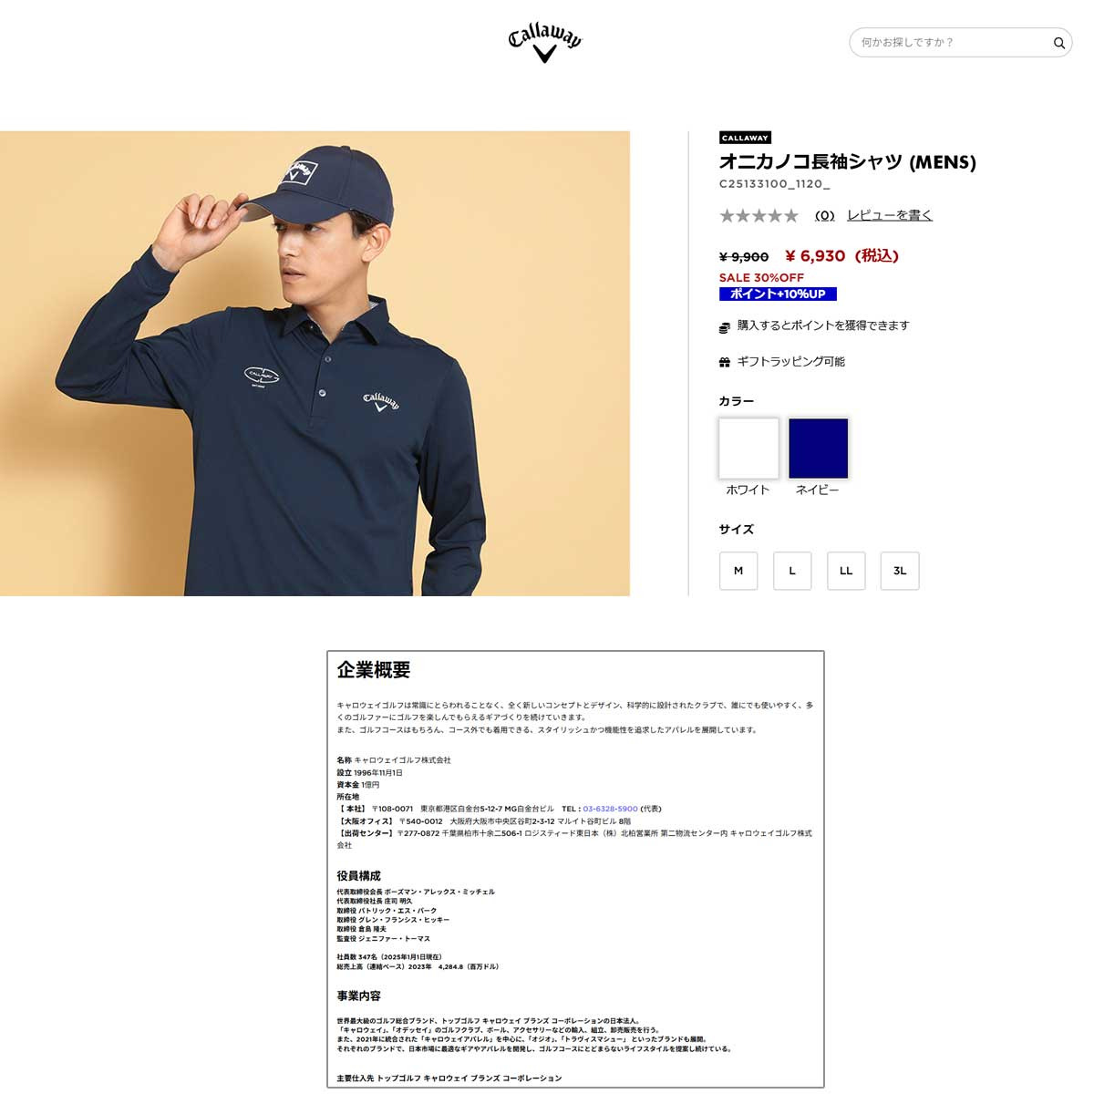Viewport: 1094px width, 1094px height.
Task: Choose size L
Action: click(792, 571)
